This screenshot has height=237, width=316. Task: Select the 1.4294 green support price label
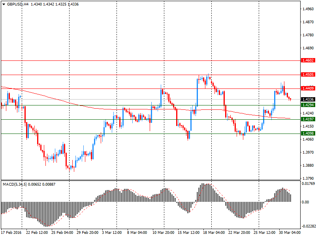click(x=308, y=105)
